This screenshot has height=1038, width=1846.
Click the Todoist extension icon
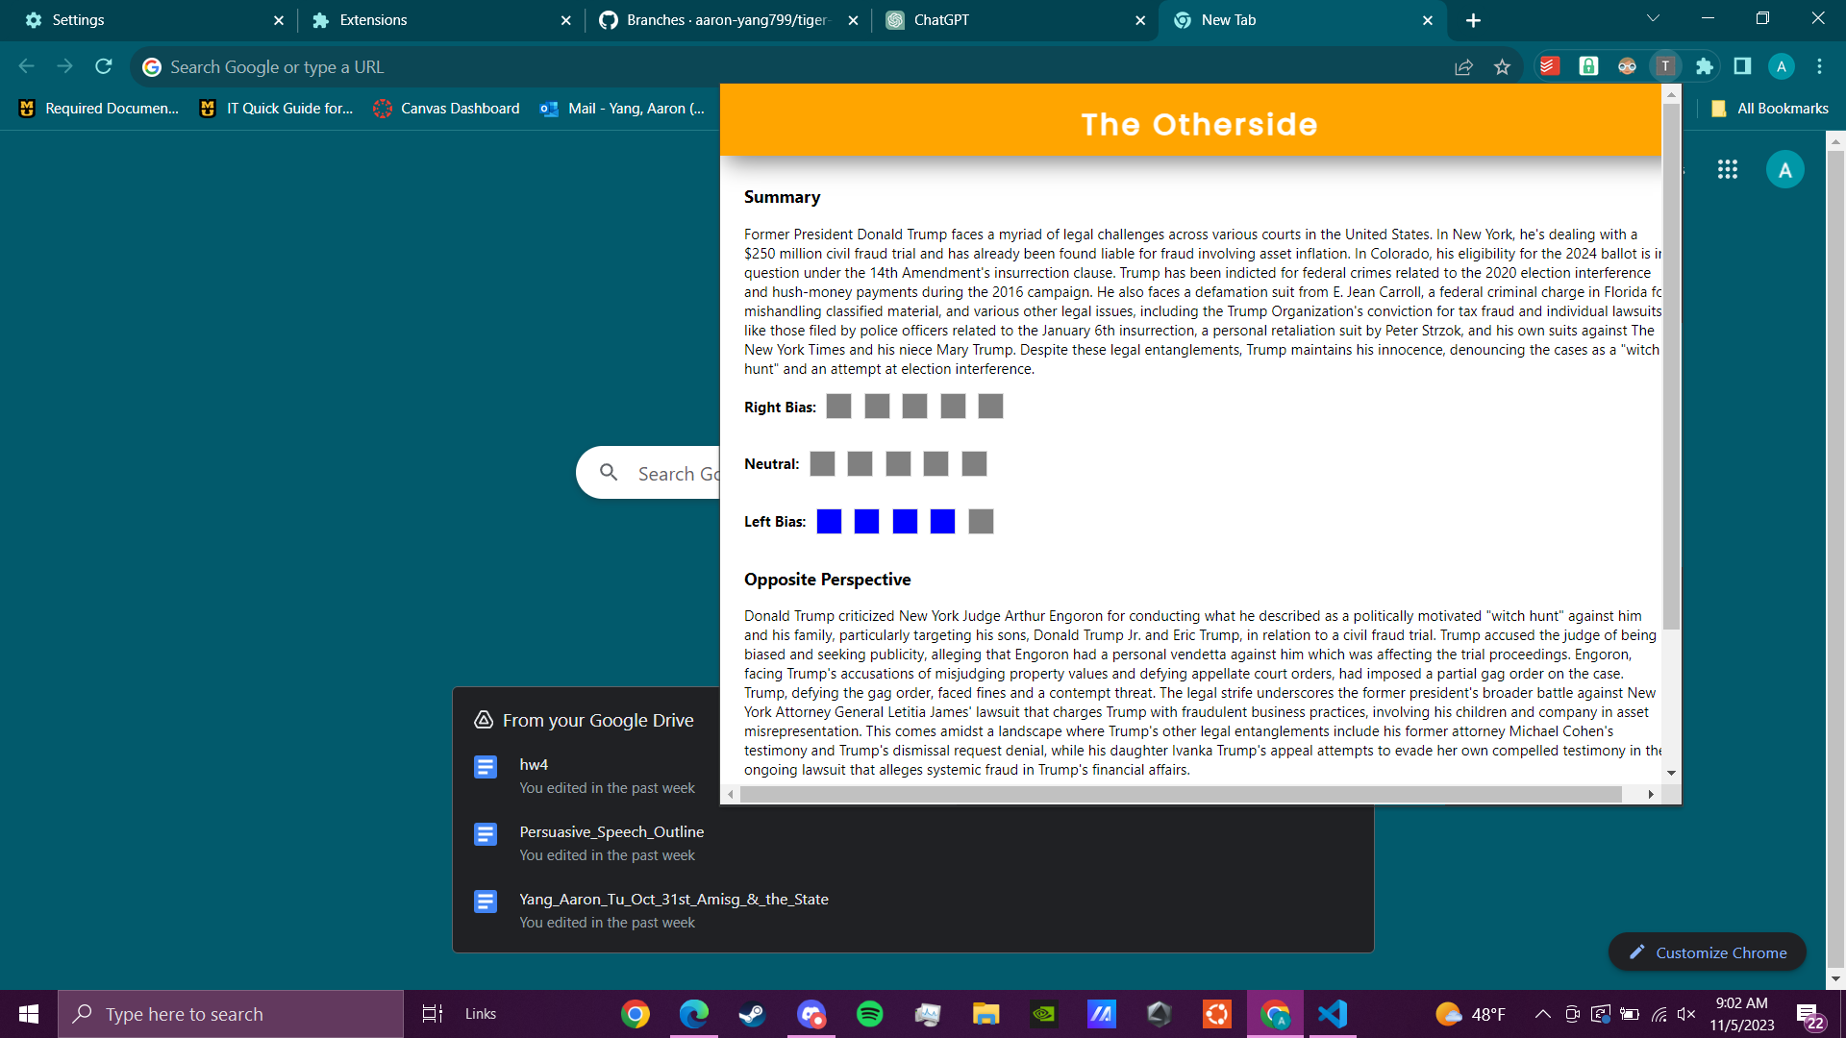[1549, 66]
